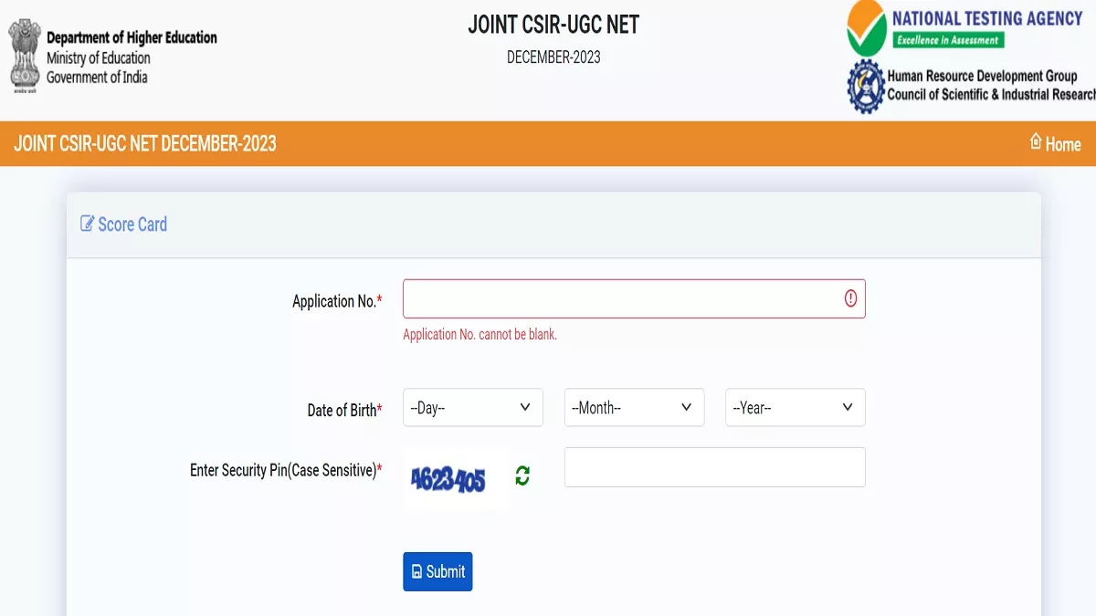Image resolution: width=1096 pixels, height=616 pixels.
Task: Click the Home icon in orange bar
Action: 1036,141
